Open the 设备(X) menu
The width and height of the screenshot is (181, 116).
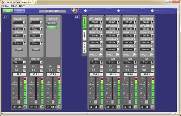click(x=5, y=6)
